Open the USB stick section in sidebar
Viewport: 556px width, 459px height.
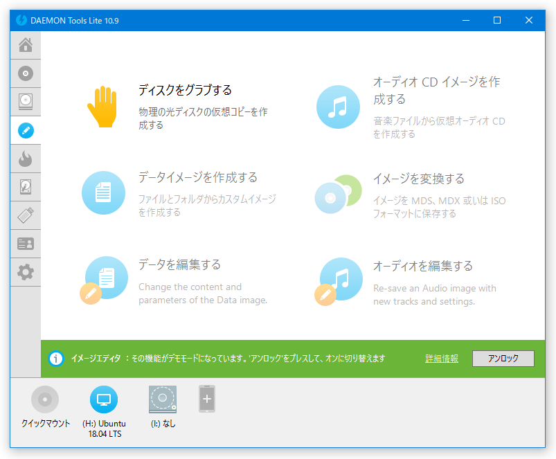pos(26,215)
